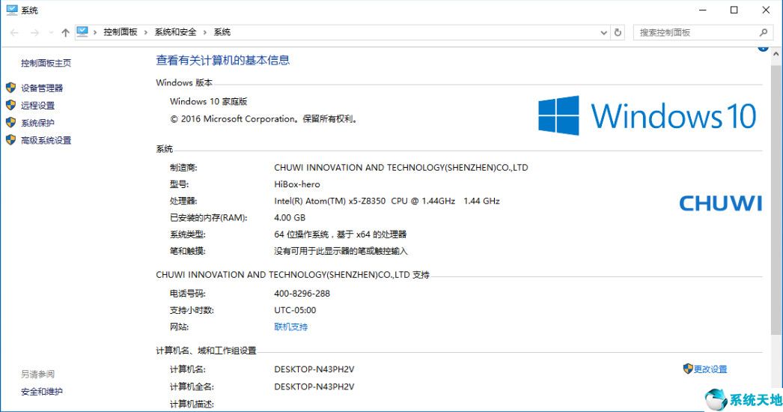Viewport: 783px width, 412px height.
Task: Select the 系统和安全 breadcrumb
Action: coord(175,32)
